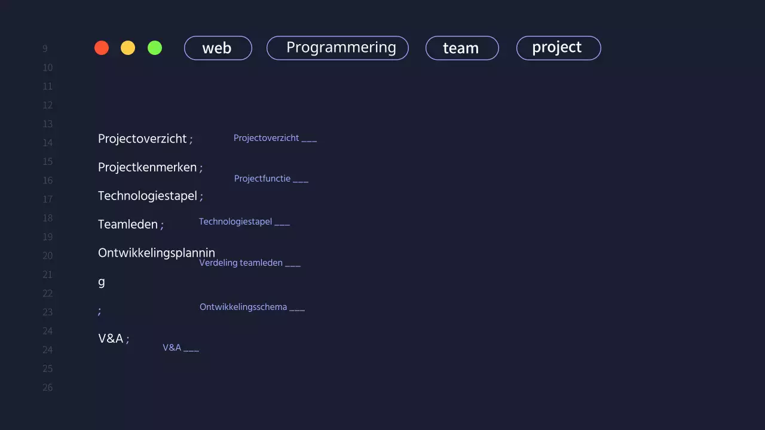Click the 'Technologiestapel' section heading
This screenshot has width=765, height=430.
point(148,196)
